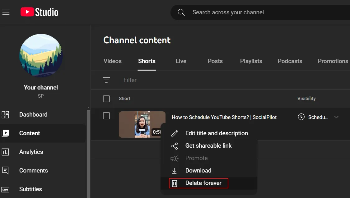Click the Comments icon in sidebar

(5, 171)
